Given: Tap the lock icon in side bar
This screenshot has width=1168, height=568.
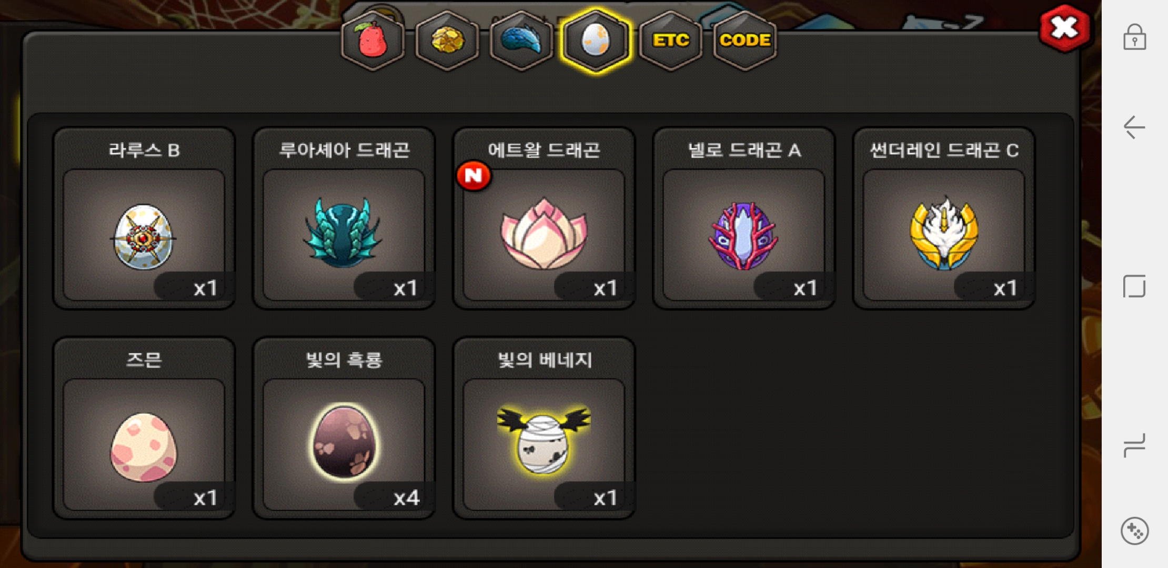Looking at the screenshot, I should [x=1134, y=37].
